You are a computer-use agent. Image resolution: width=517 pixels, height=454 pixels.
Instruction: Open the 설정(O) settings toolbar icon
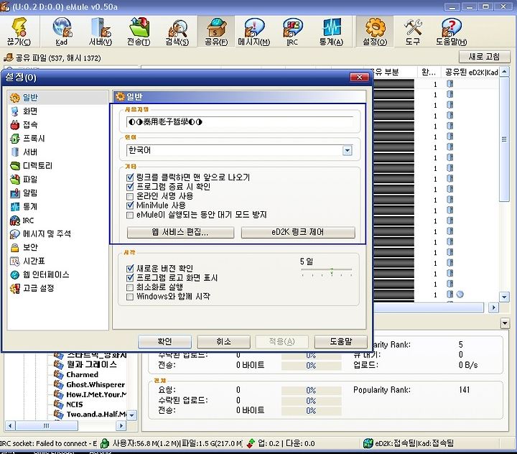tap(375, 32)
